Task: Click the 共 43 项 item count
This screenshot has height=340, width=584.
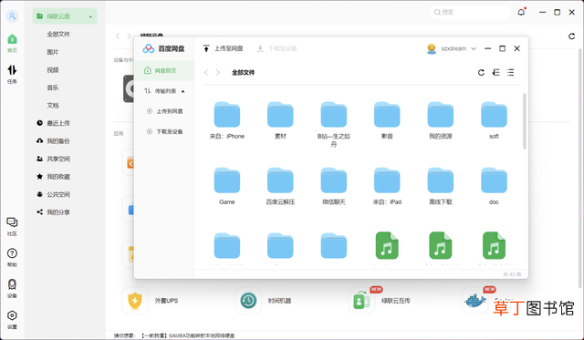Action: click(512, 274)
